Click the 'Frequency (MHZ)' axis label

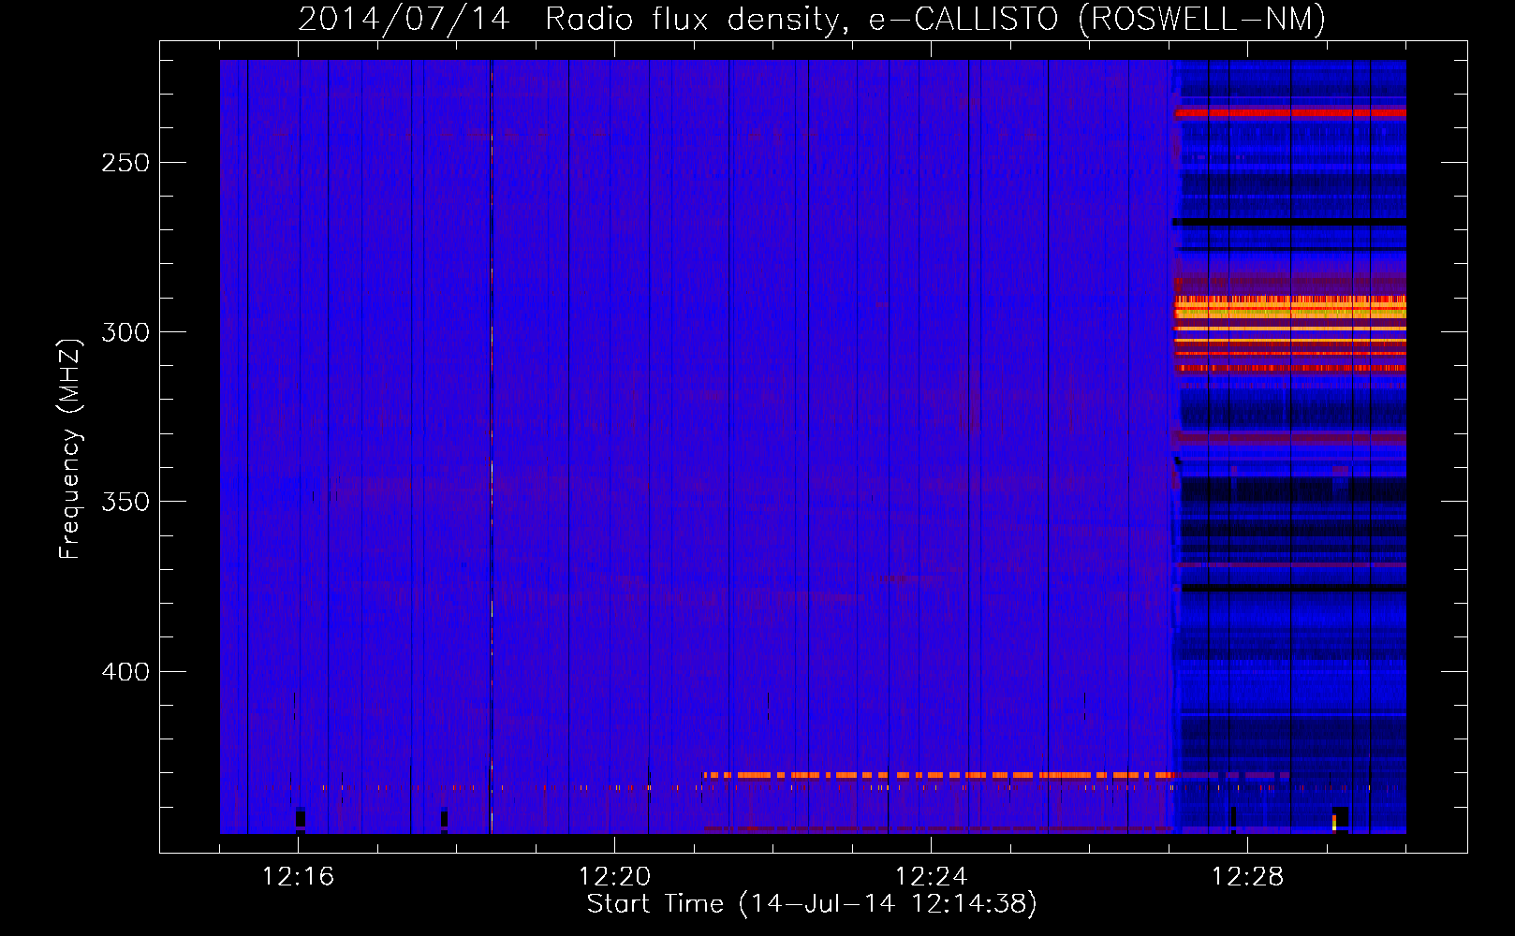[x=70, y=449]
